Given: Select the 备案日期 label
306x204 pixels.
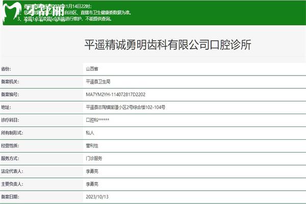Looking at the screenshot, I should coord(10,197).
